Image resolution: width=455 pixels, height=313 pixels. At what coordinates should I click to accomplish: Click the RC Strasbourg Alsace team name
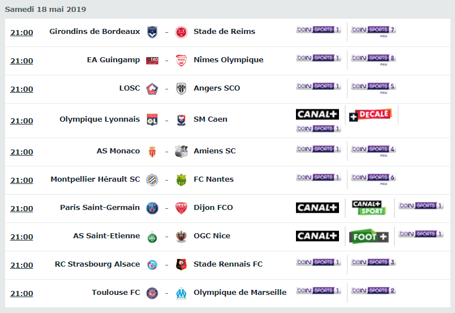[97, 264]
